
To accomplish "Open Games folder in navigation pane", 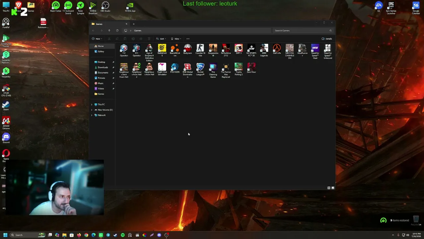I will click(x=102, y=94).
